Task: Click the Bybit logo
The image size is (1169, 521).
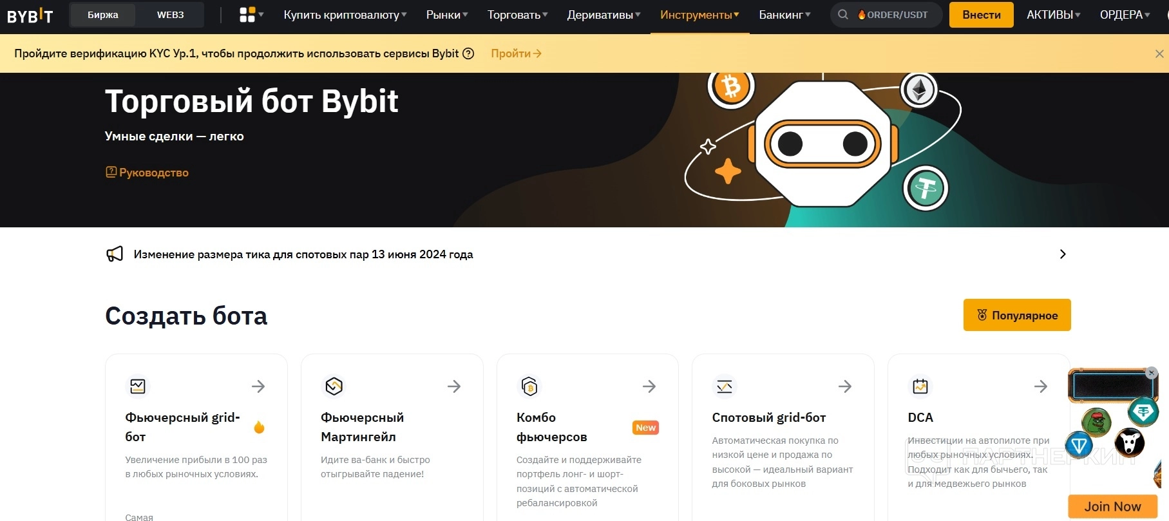Action: (30, 15)
